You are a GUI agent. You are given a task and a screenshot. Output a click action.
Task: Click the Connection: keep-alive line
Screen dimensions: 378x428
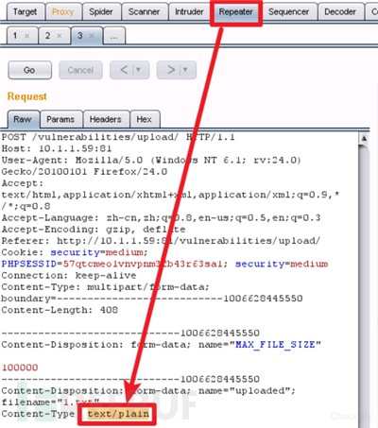pyautogui.click(x=69, y=276)
